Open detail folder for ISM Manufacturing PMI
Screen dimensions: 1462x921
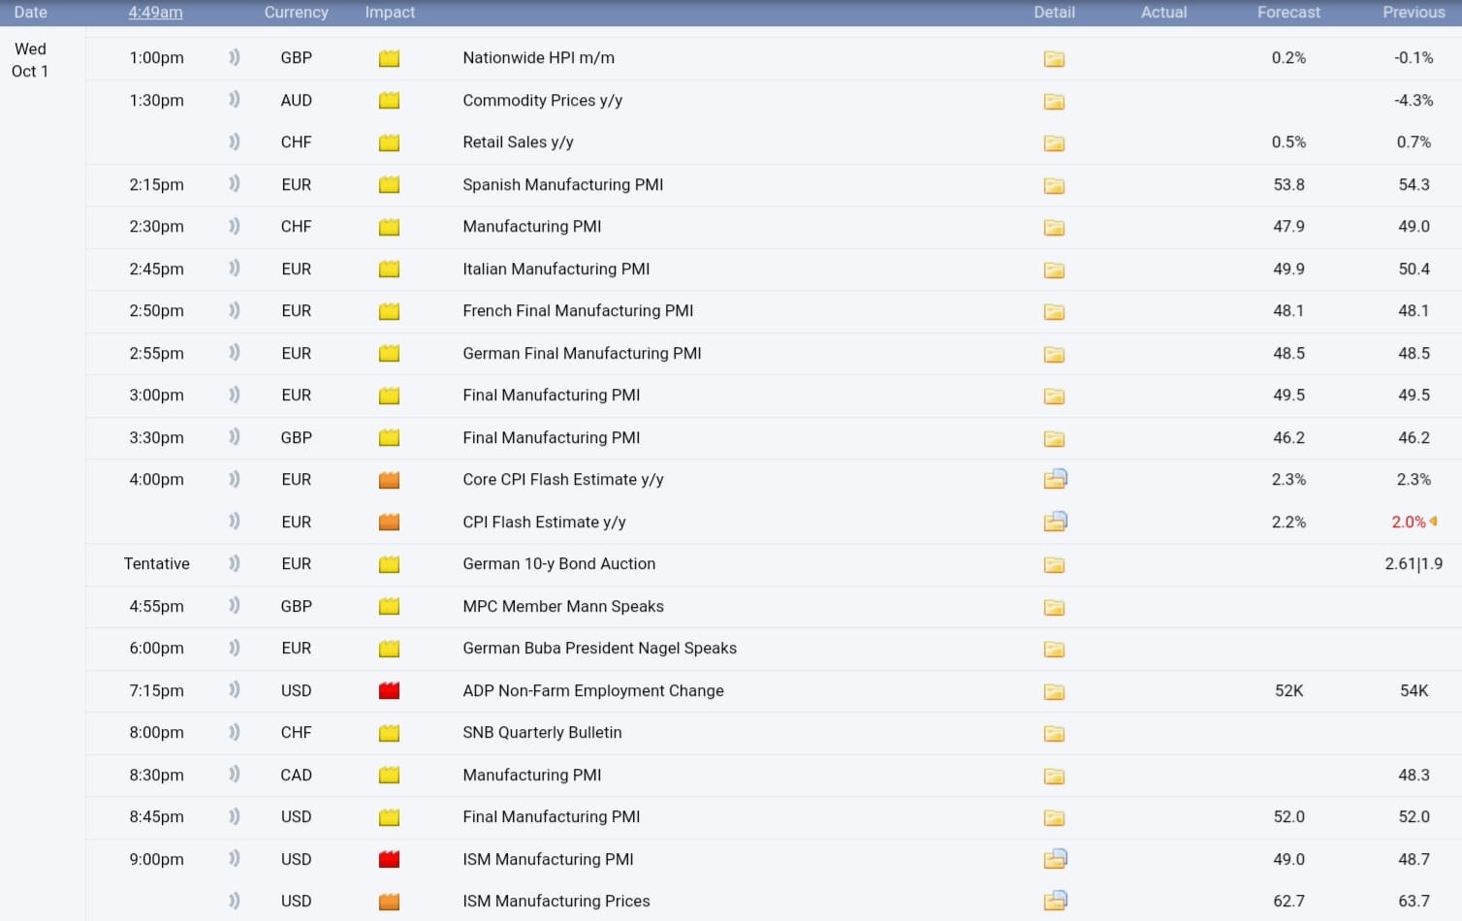(1055, 859)
